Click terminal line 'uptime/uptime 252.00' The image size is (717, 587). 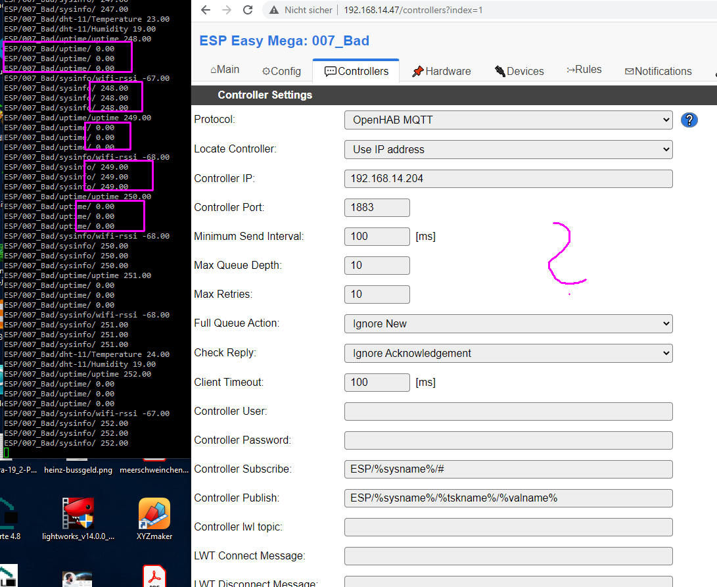(78, 374)
